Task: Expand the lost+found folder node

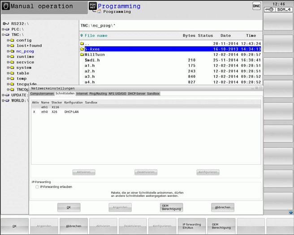Action: 8,46
